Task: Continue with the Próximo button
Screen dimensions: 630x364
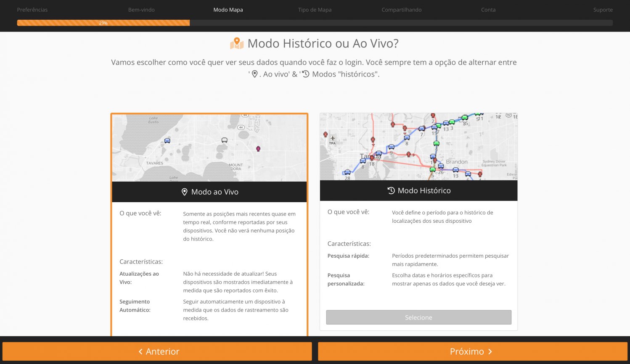Action: click(x=472, y=351)
